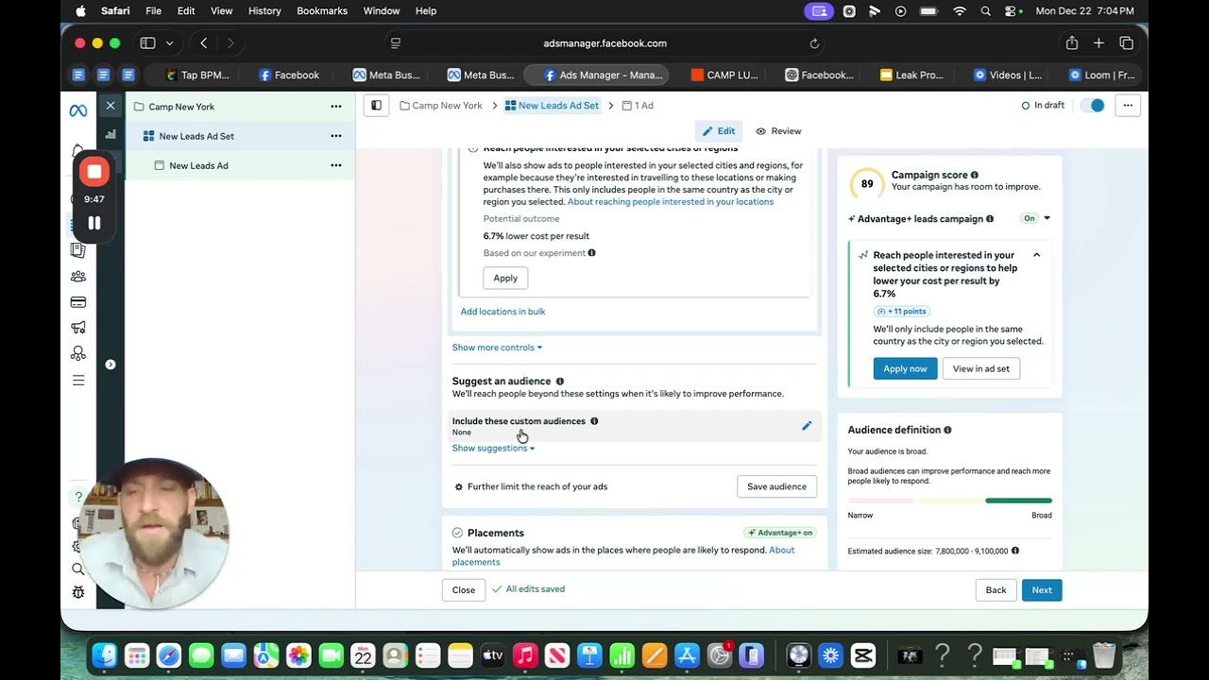Click the Apply now button
The image size is (1209, 680).
point(905,368)
